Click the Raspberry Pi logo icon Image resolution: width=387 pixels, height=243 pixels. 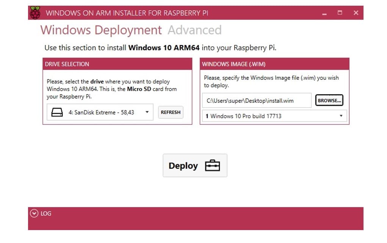pyautogui.click(x=35, y=13)
